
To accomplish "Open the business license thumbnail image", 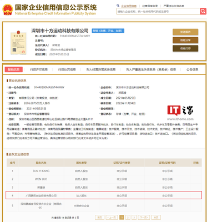I will [18, 43].
